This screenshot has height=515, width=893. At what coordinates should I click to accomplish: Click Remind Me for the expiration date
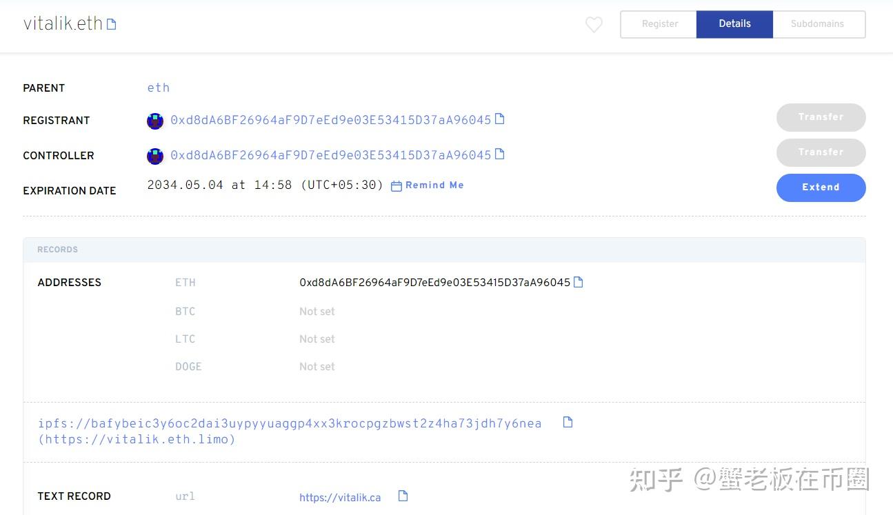(x=434, y=185)
